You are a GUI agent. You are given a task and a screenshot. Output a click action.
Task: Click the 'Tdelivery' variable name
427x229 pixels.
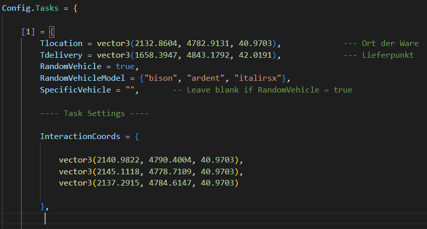point(62,55)
